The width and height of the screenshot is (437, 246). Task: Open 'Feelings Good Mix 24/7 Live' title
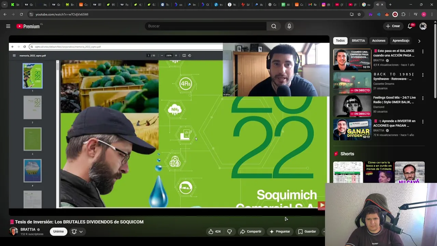[x=394, y=100]
